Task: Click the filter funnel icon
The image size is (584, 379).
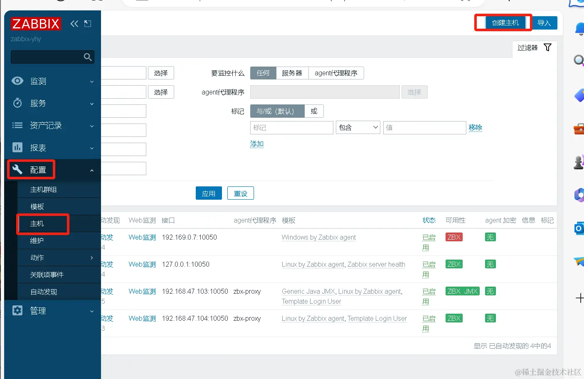Action: pos(548,47)
